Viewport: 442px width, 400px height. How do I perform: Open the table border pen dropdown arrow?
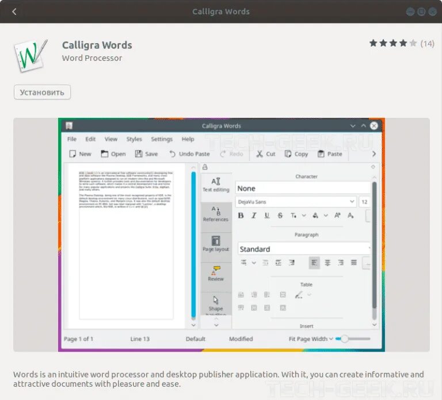point(309,295)
